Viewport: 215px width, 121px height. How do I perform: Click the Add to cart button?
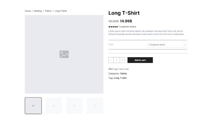click(x=140, y=60)
